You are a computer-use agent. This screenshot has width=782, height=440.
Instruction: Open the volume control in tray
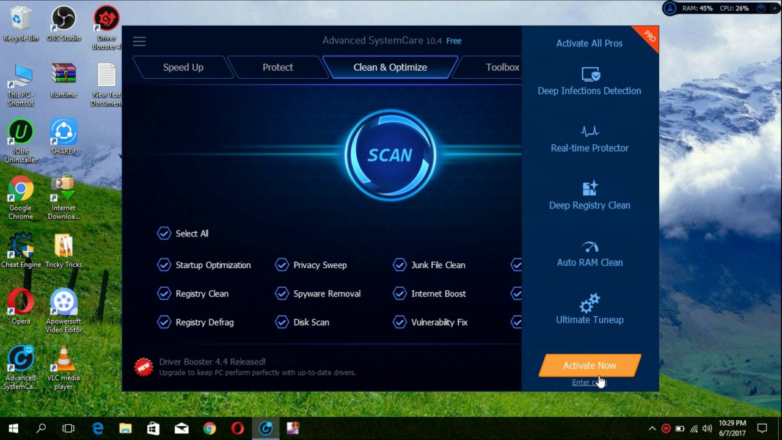tap(707, 428)
